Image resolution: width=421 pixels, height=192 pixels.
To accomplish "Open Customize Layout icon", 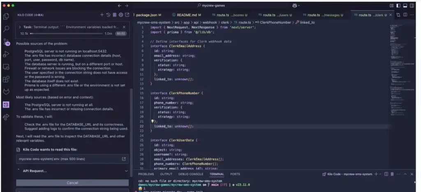I will [x=392, y=6].
